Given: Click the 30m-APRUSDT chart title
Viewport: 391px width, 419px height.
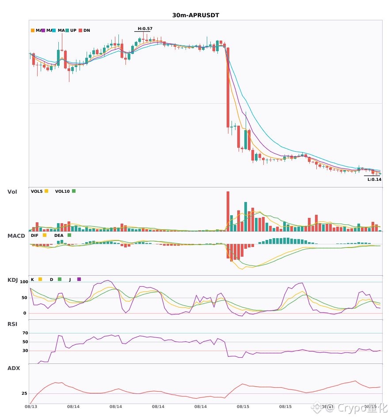Looking at the screenshot, I should (x=196, y=15).
